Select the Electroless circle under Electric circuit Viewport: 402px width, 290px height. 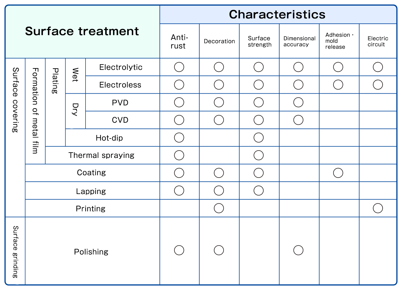(x=378, y=85)
